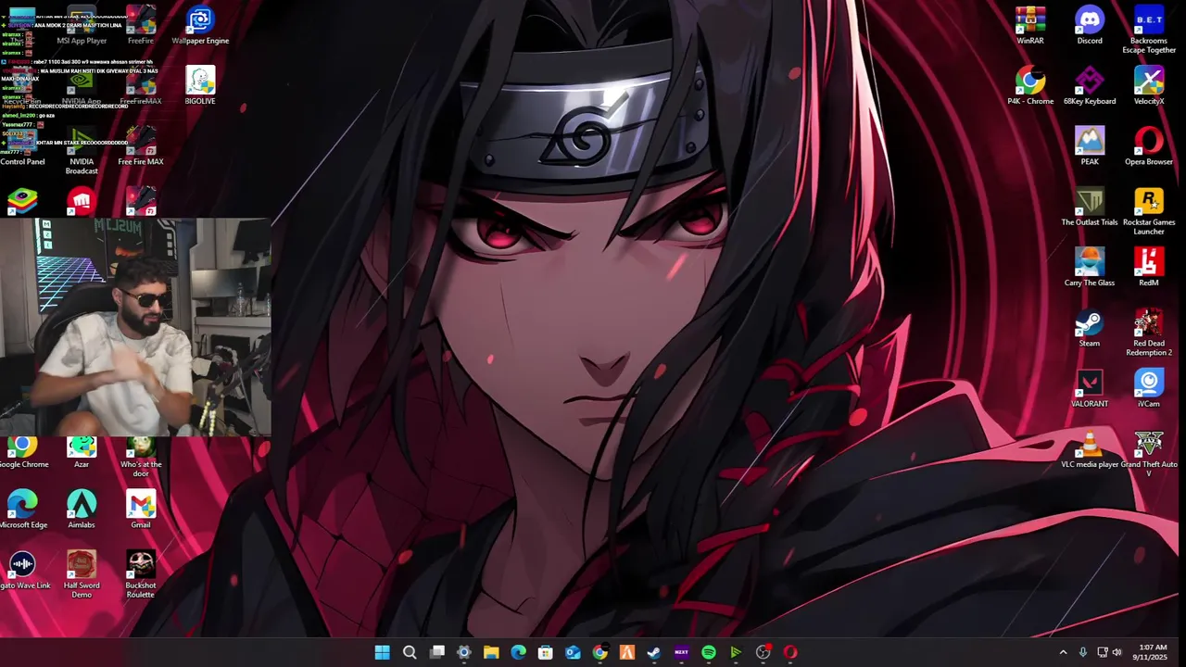
Task: Open the Windows Start menu
Action: [x=382, y=652]
